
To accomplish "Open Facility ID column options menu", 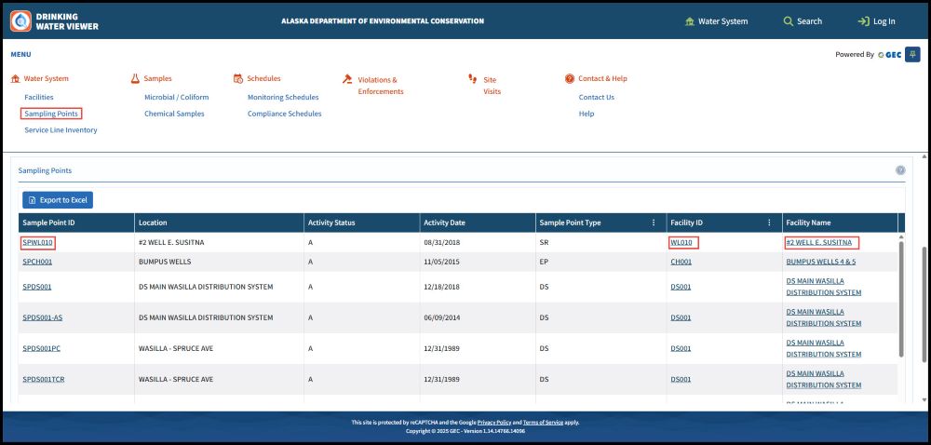I will pyautogui.click(x=769, y=222).
